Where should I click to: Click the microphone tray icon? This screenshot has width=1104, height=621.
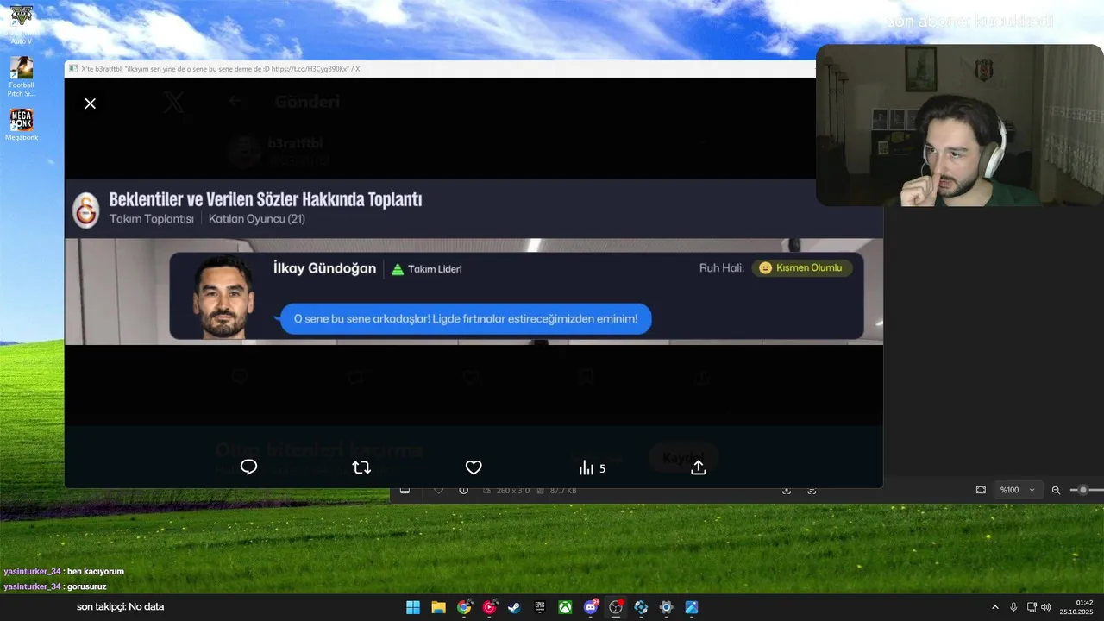[x=1013, y=607]
